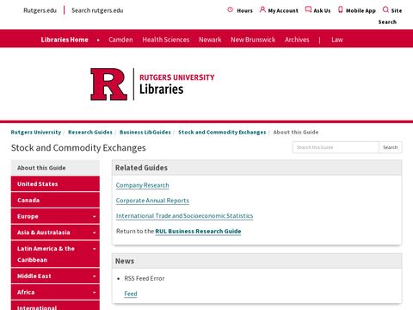
Task: Click Stock and Commodity Exchanges page title
Action: point(78,147)
